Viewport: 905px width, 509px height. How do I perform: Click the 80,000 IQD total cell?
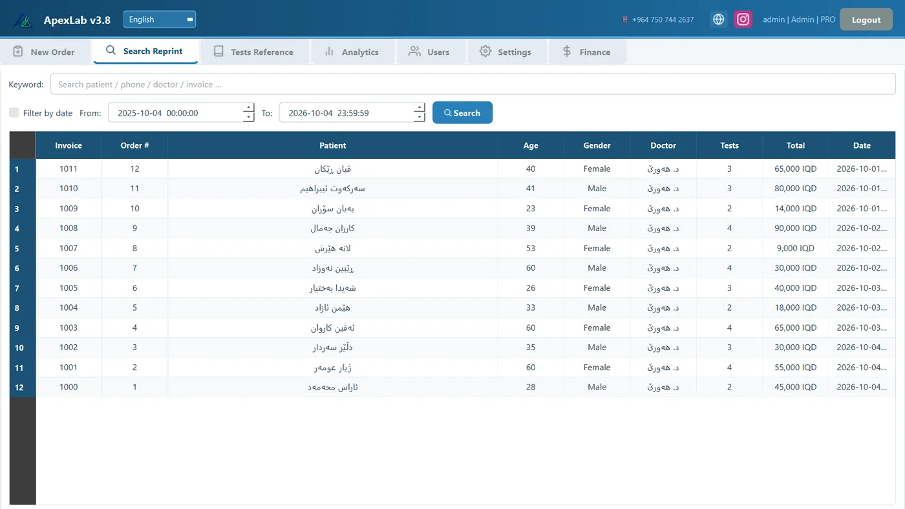pyautogui.click(x=796, y=189)
